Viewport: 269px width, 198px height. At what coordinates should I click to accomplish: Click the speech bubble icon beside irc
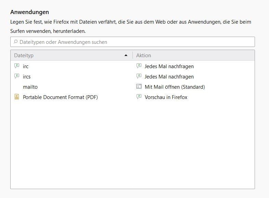(17, 66)
